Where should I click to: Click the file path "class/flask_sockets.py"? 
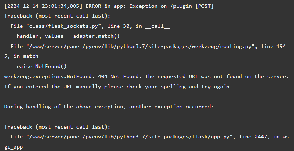pos(63,26)
